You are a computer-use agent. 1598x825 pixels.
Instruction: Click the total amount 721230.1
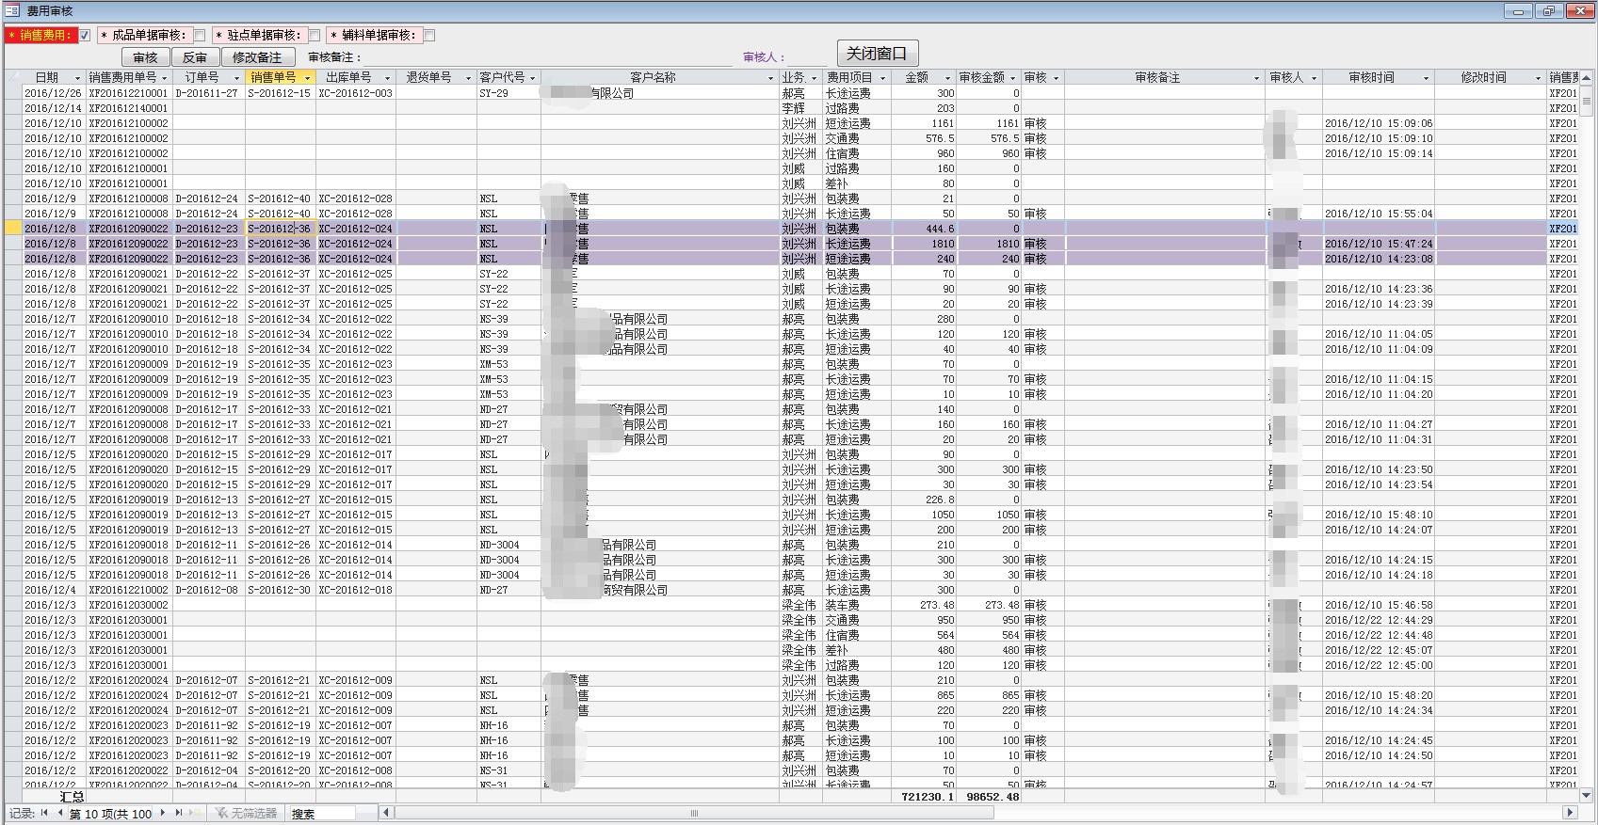click(923, 797)
